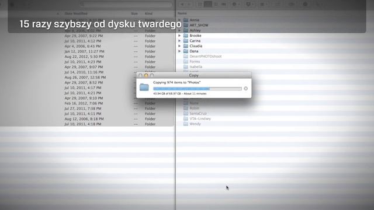Switch right Finder window to Cover Flow view
Viewport: 374px width, 210px height.
[x=224, y=4]
